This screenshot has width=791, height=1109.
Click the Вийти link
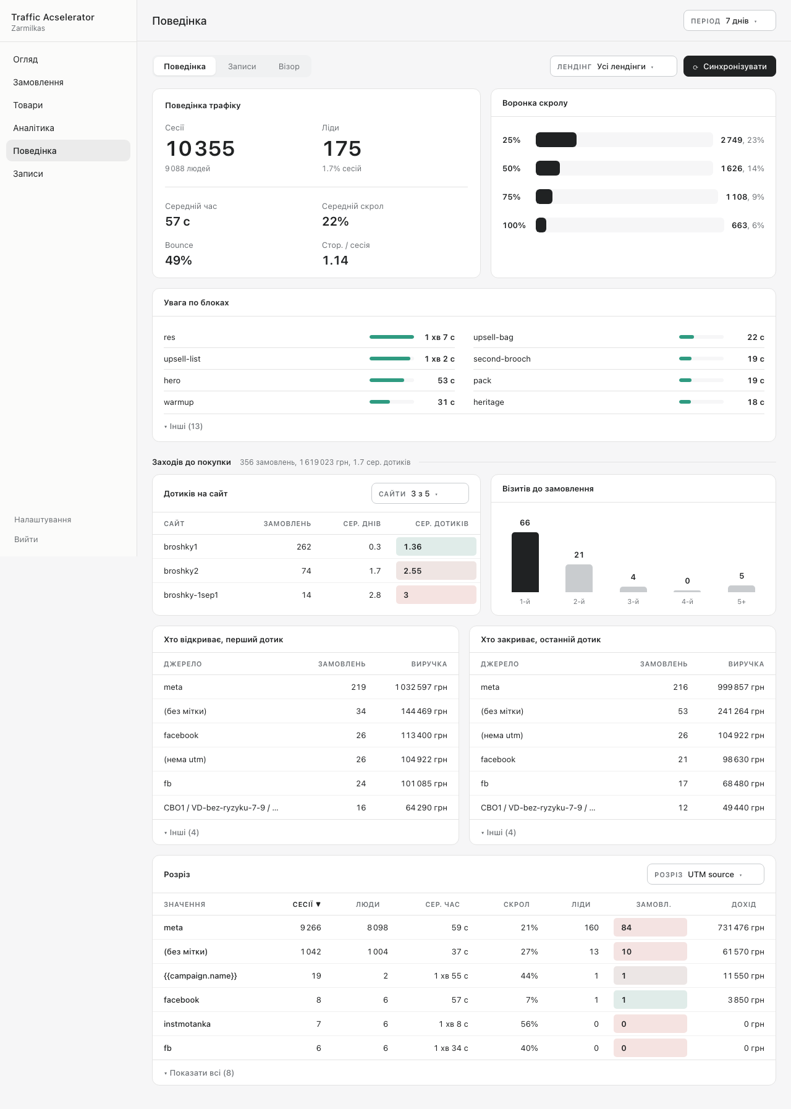click(x=26, y=540)
